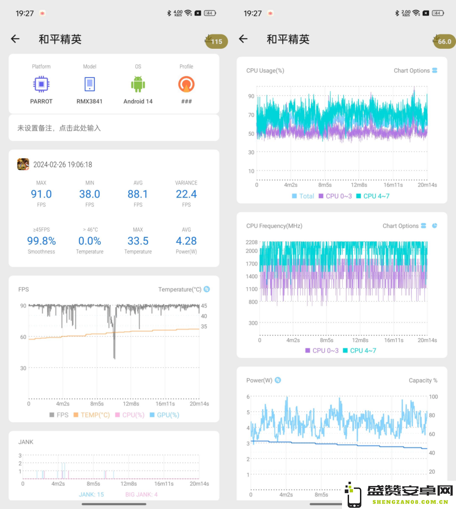Screen dimensions: 456x509
Task: Tap the Bluetooth icon in the right status bar
Action: (x=397, y=13)
